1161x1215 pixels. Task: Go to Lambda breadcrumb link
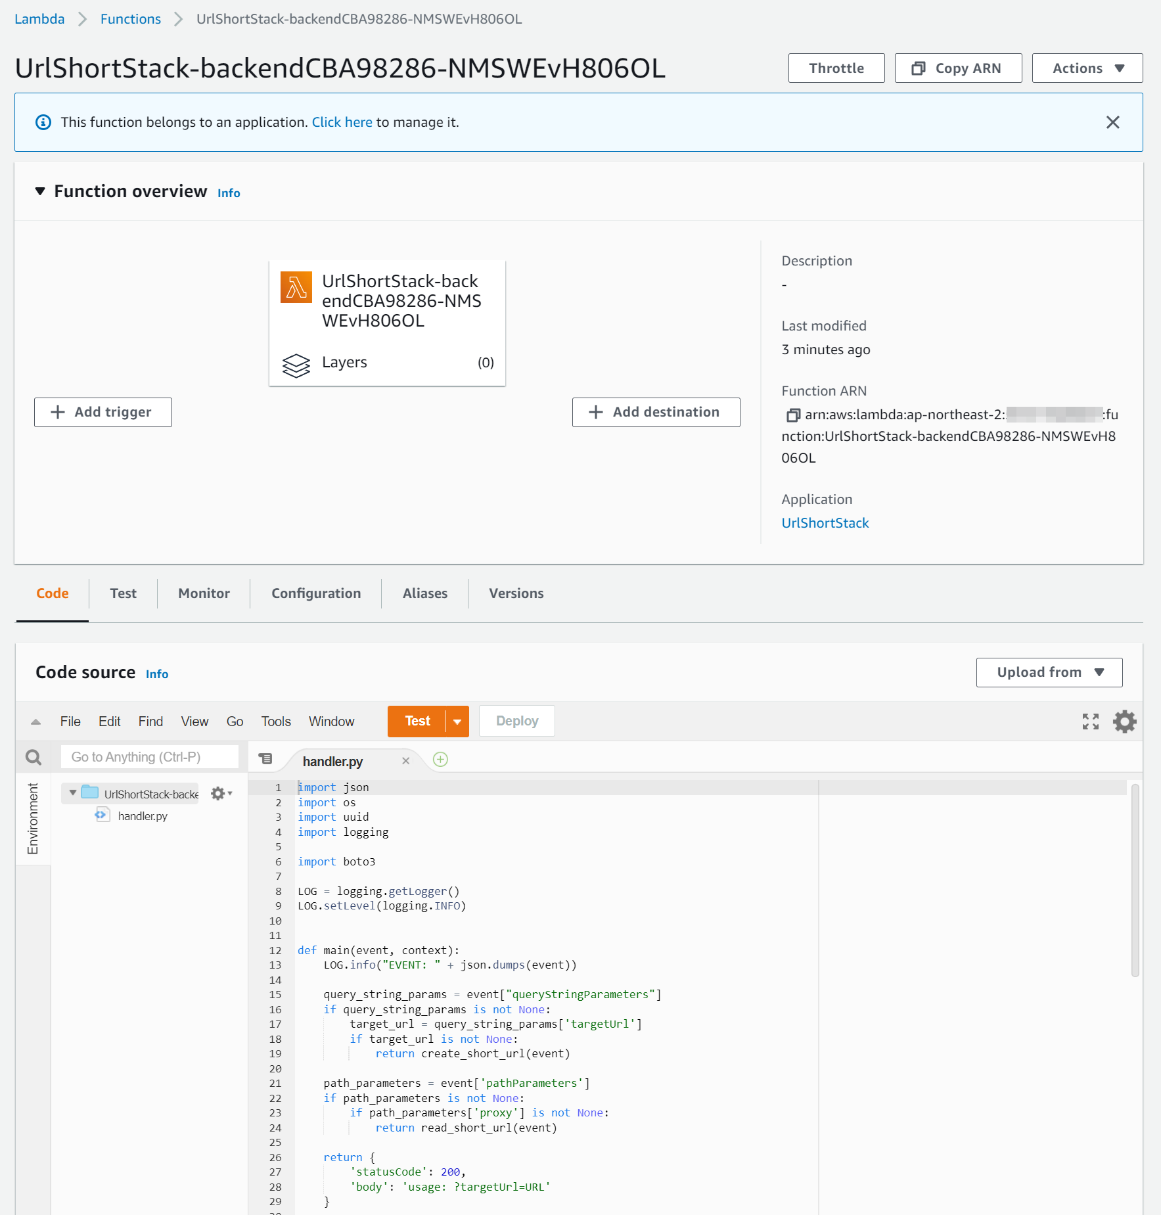(39, 19)
